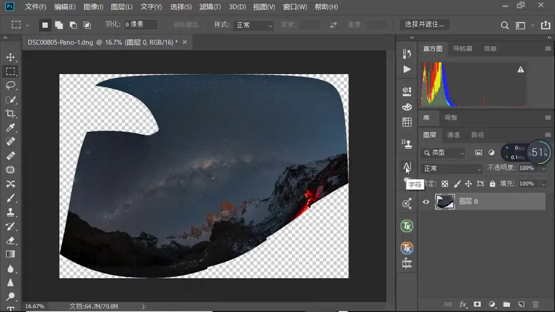Click the swap width and height icon
This screenshot has height=312, width=555.
tap(333, 25)
